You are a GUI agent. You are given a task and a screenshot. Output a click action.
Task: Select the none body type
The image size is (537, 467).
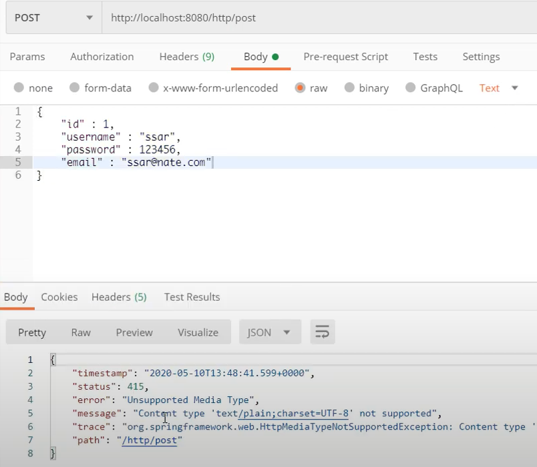pos(33,88)
